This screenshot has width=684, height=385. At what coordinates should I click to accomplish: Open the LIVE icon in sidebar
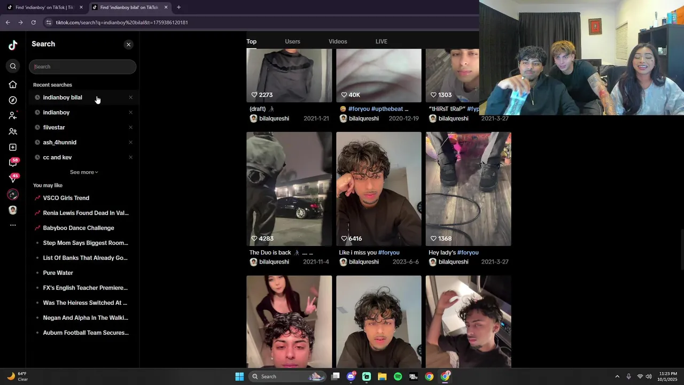click(x=13, y=195)
